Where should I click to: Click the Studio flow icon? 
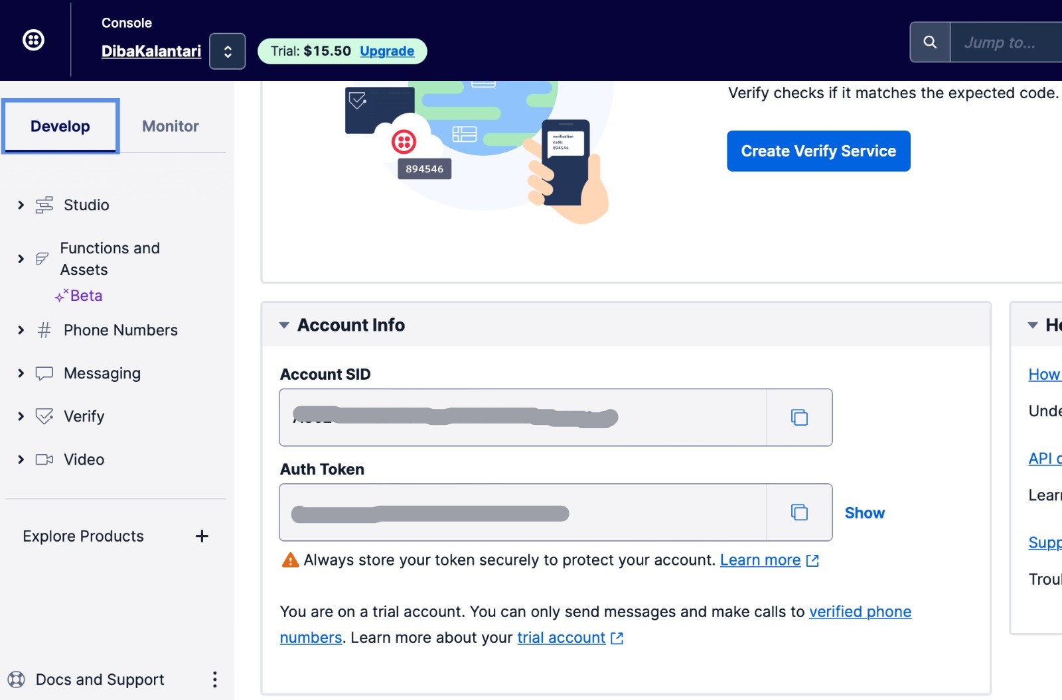click(44, 205)
